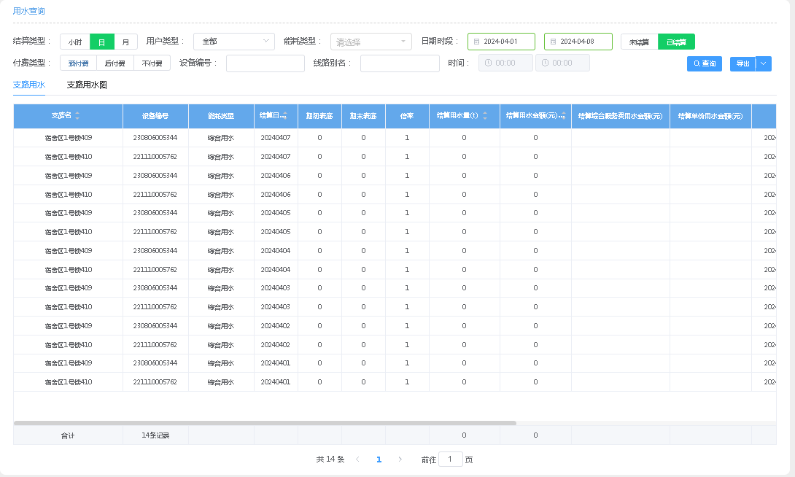Click the 导出 export button
The height and width of the screenshot is (477, 795).
click(742, 64)
